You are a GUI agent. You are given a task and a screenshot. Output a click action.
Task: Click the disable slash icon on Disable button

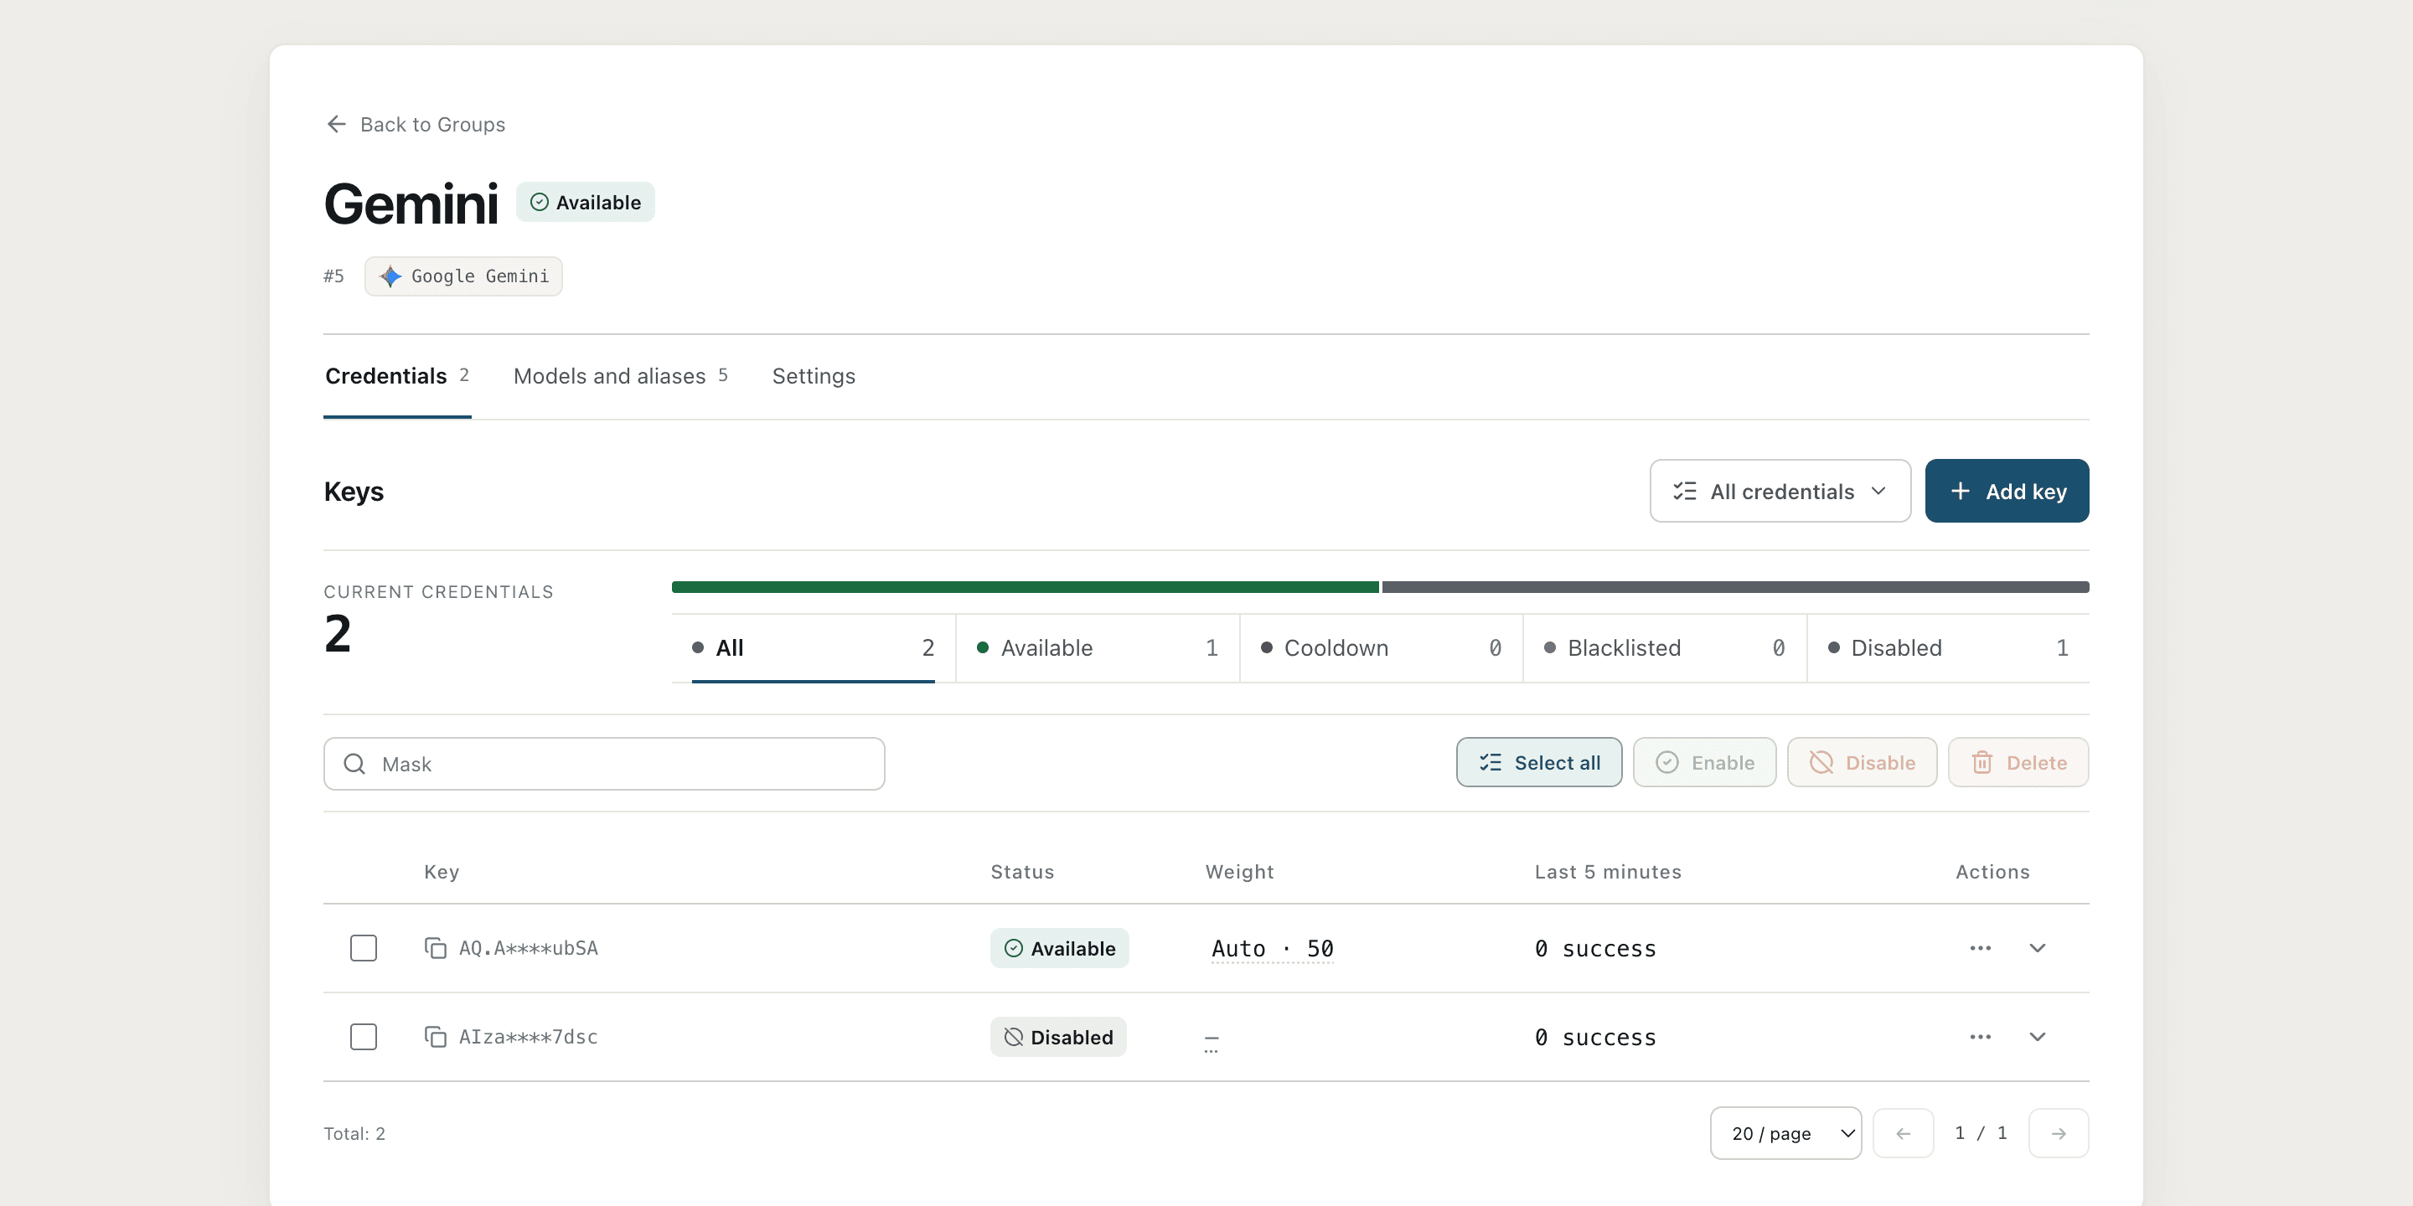pyautogui.click(x=1821, y=762)
